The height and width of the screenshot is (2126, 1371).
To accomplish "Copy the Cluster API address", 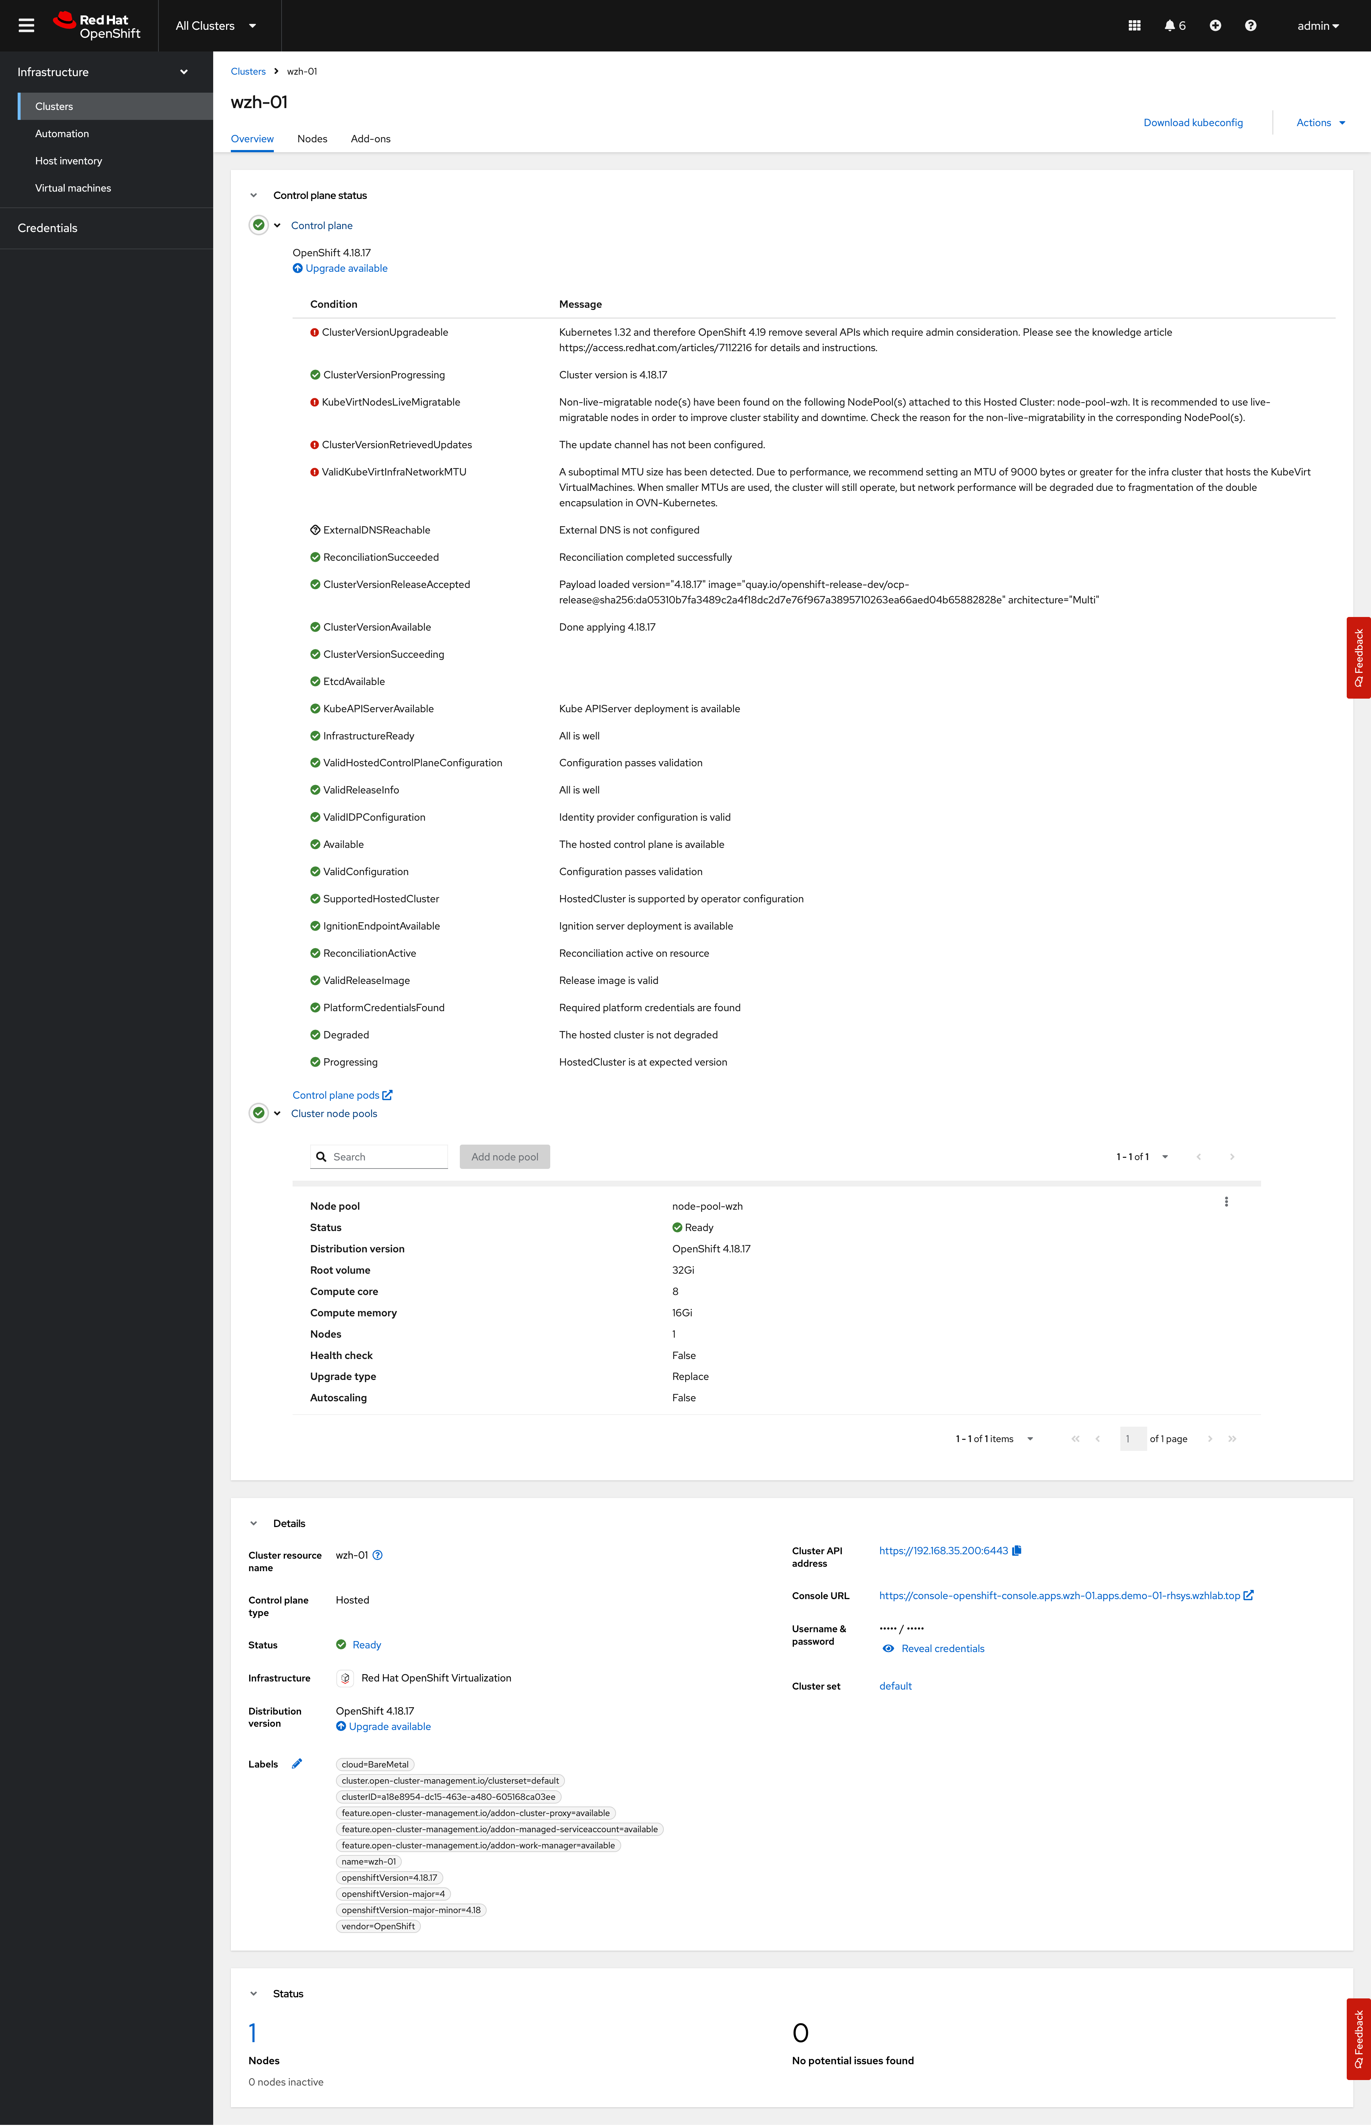I will pos(1017,1551).
